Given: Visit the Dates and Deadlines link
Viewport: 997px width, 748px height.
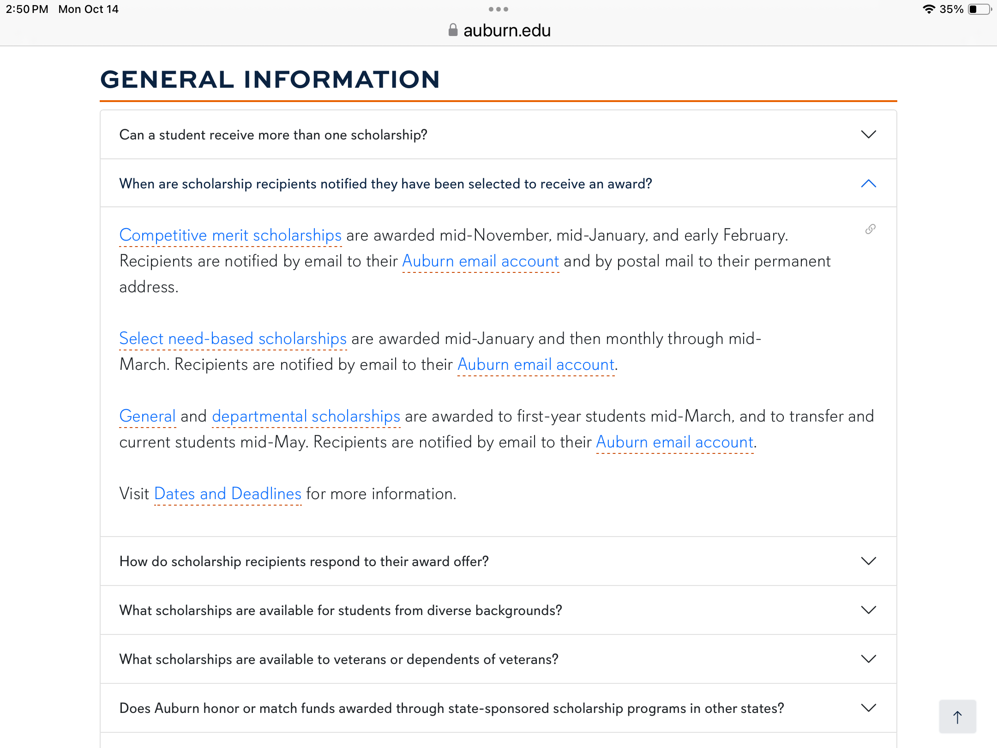Looking at the screenshot, I should [x=228, y=494].
